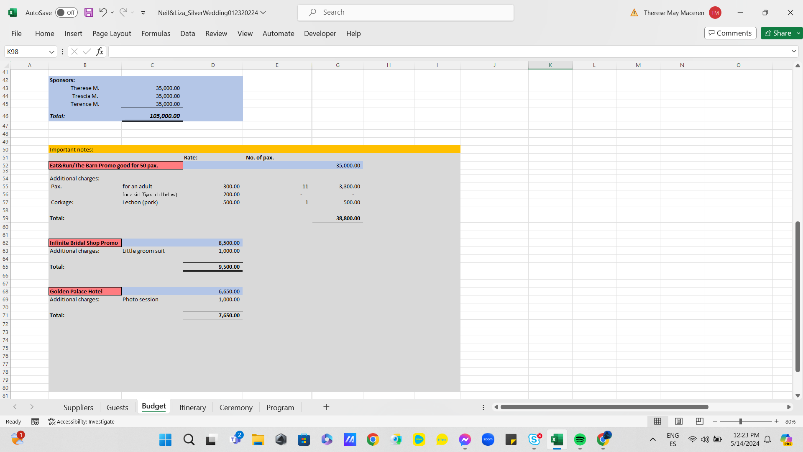The height and width of the screenshot is (452, 803).
Task: Click the Undo arrow icon
Action: [103, 13]
